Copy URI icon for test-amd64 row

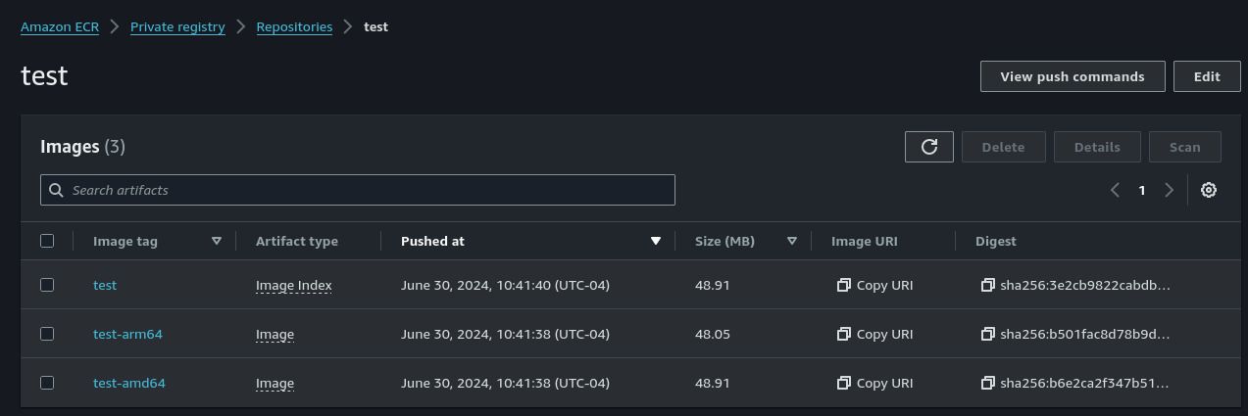click(x=843, y=383)
